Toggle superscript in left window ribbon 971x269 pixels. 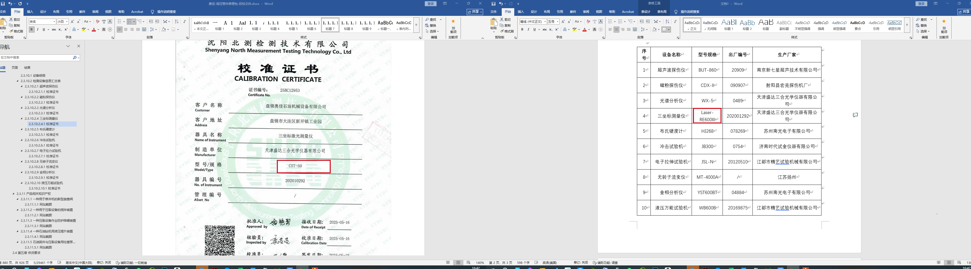(66, 29)
